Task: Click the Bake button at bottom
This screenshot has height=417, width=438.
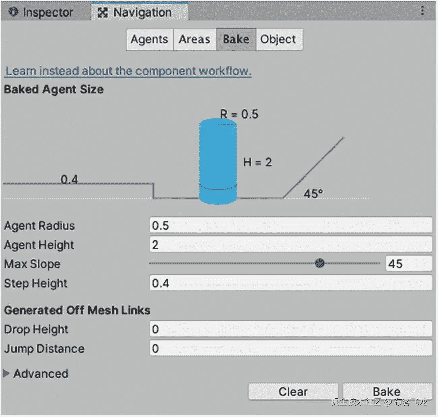Action: click(x=387, y=392)
